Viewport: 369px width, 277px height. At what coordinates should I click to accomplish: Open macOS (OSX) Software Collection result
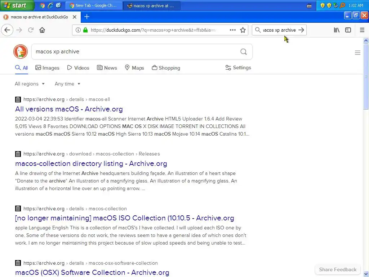(x=92, y=272)
